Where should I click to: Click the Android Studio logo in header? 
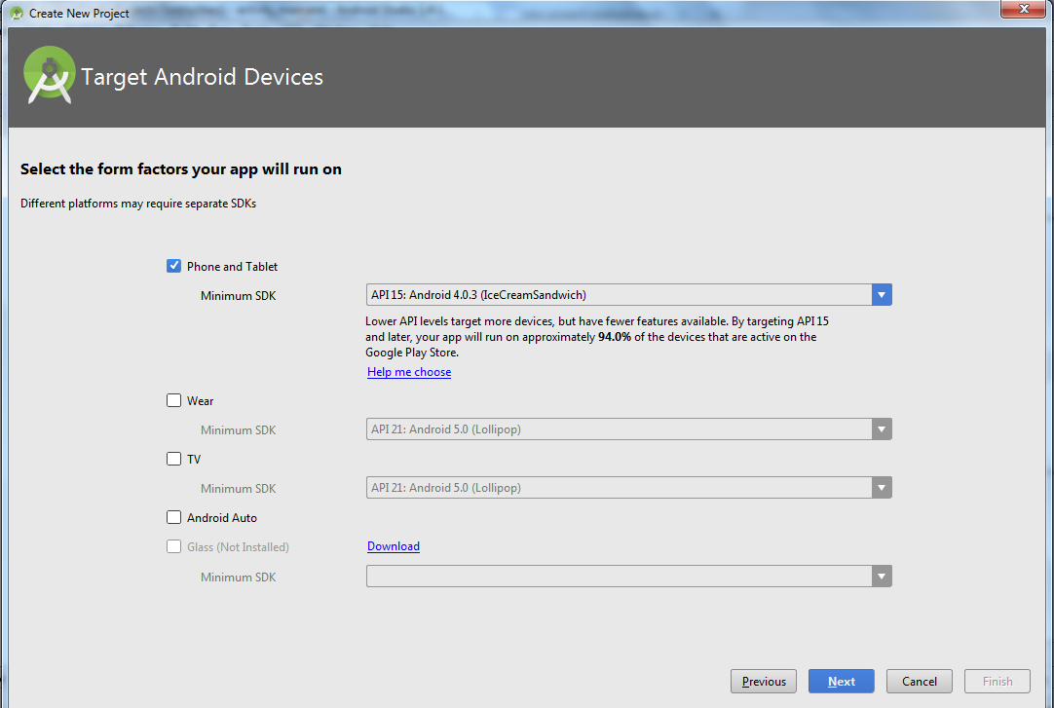click(x=49, y=75)
